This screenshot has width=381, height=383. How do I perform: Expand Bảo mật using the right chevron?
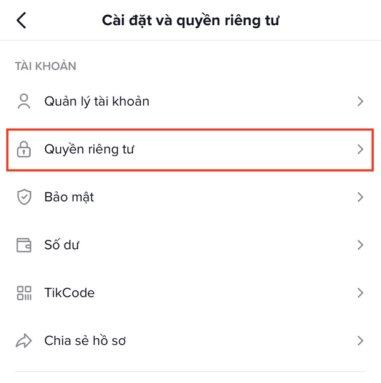[x=360, y=197]
